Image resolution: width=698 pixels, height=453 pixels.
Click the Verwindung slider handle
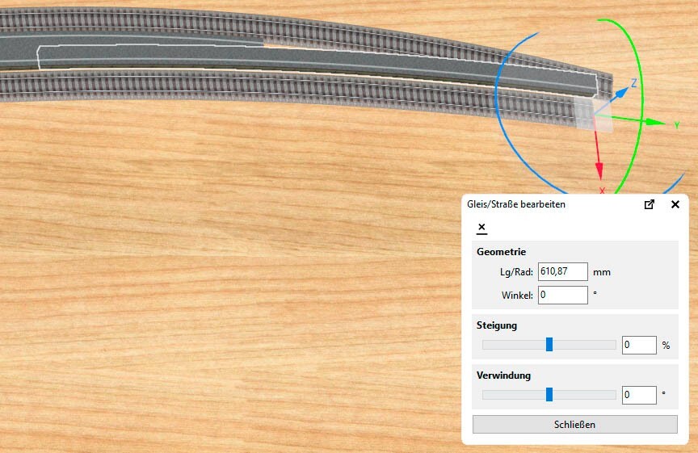point(549,394)
